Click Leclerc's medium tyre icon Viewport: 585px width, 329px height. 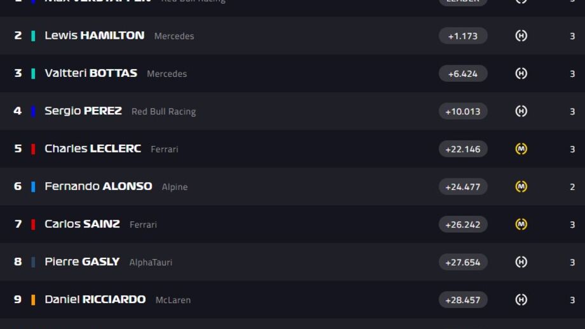click(521, 149)
